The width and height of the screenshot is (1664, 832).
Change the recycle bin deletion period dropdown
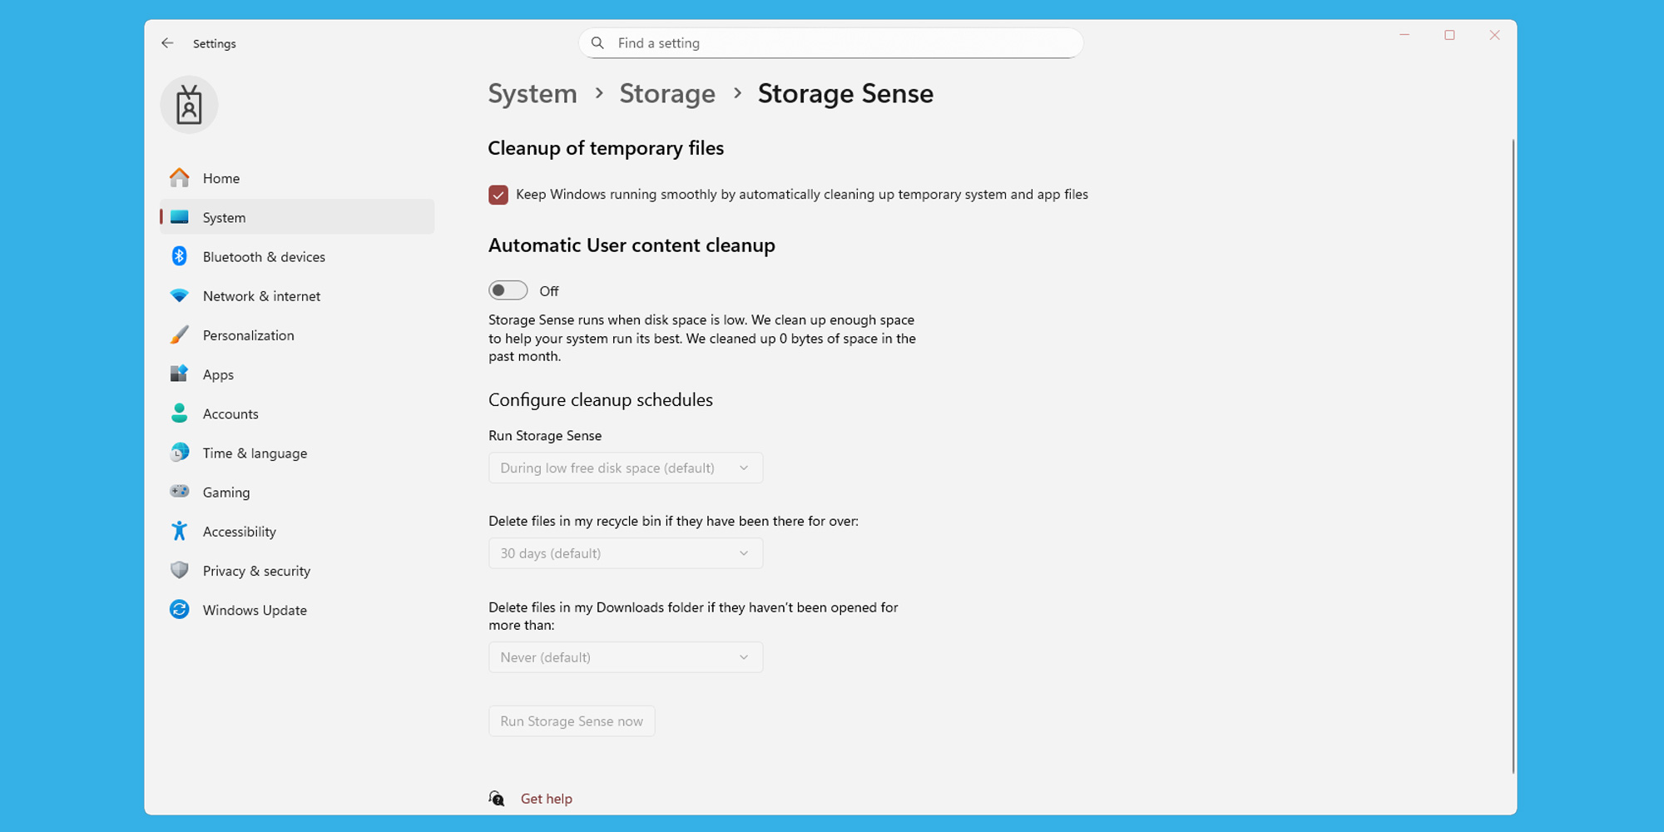coord(625,552)
